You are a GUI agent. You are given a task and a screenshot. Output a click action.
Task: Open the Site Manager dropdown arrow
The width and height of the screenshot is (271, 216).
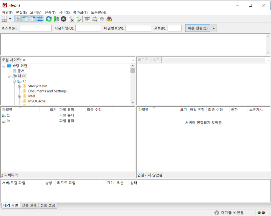click(x=10, y=19)
